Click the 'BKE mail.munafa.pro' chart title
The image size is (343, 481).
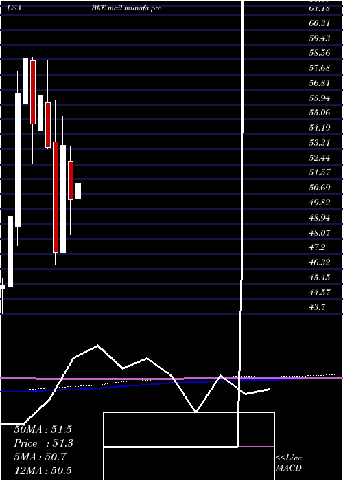(126, 8)
